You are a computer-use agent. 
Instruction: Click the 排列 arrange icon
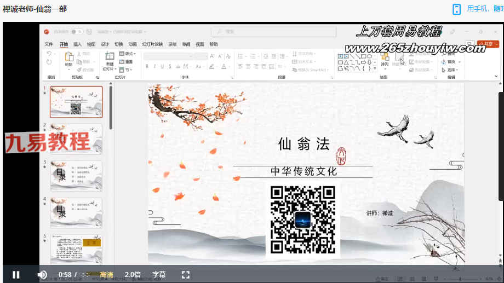[385, 59]
